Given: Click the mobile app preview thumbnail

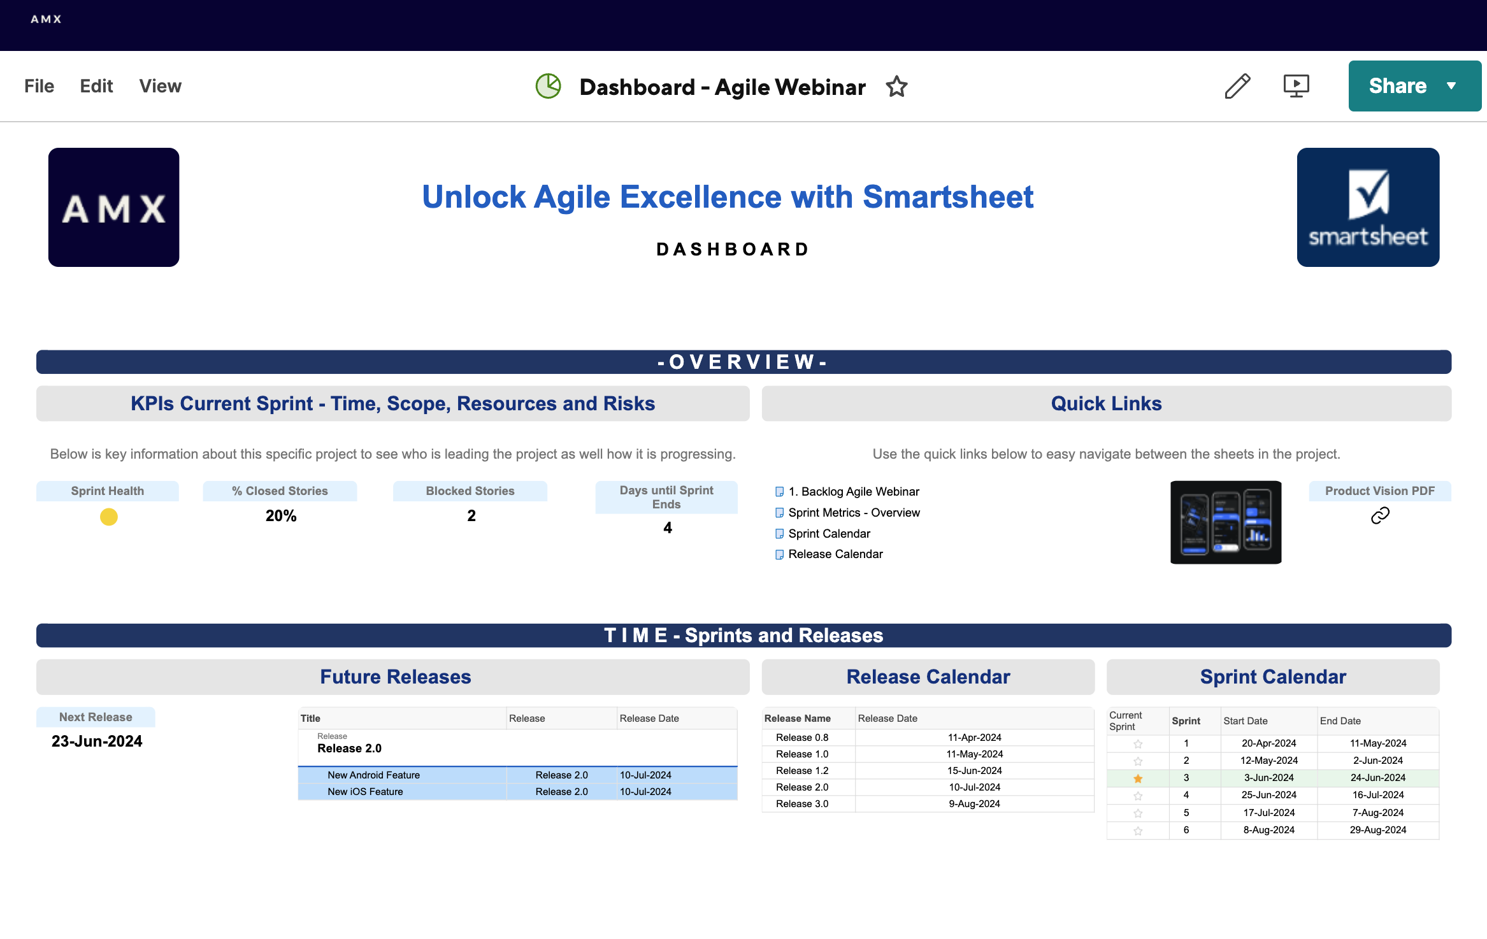Looking at the screenshot, I should click(1225, 522).
